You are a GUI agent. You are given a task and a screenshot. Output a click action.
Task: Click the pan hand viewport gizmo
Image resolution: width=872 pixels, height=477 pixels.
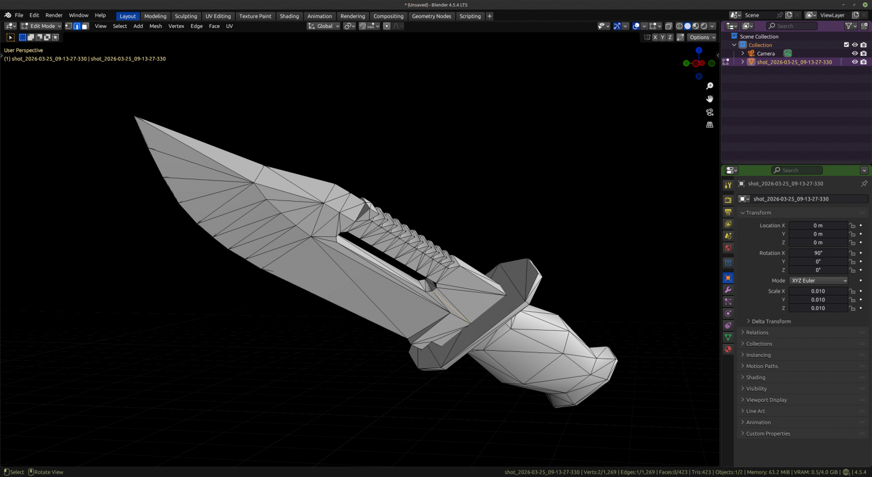(x=709, y=99)
